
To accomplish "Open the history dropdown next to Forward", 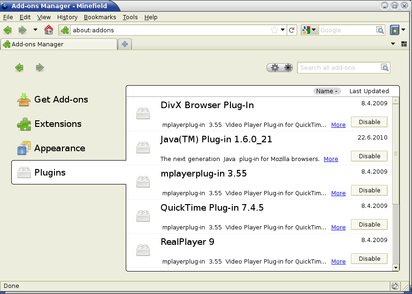I will [35, 30].
